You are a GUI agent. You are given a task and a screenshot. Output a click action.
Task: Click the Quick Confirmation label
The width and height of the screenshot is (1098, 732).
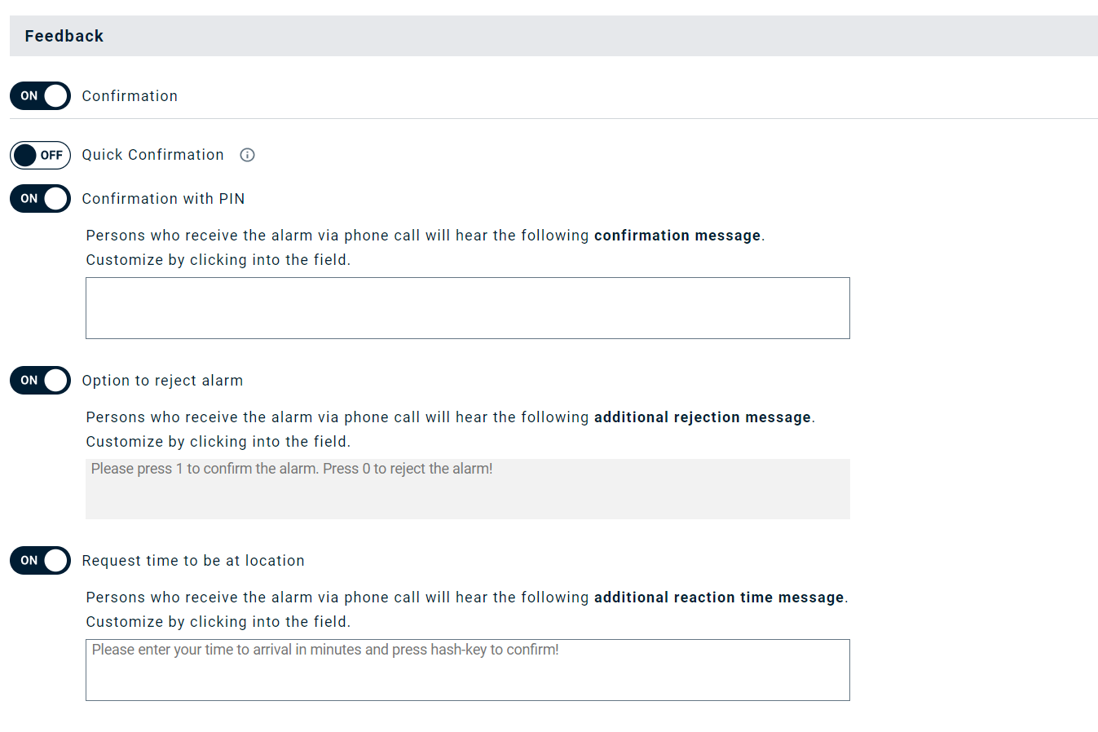[x=152, y=155]
